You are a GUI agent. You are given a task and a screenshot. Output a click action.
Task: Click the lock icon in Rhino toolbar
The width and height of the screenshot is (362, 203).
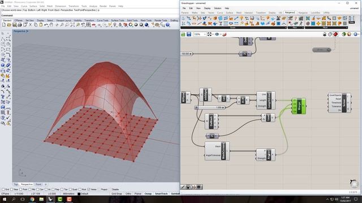coord(120,25)
